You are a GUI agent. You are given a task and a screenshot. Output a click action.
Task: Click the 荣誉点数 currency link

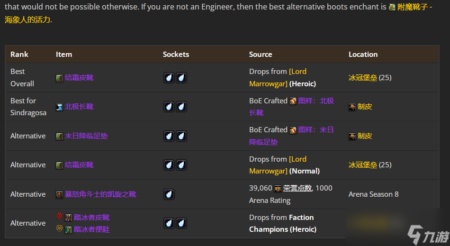point(297,188)
